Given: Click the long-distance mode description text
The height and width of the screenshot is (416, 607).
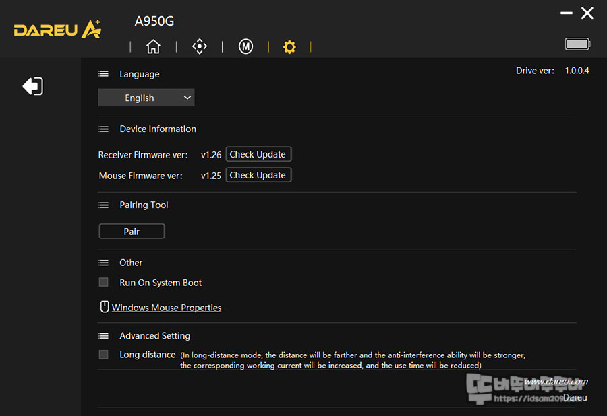Looking at the screenshot, I should [x=352, y=360].
